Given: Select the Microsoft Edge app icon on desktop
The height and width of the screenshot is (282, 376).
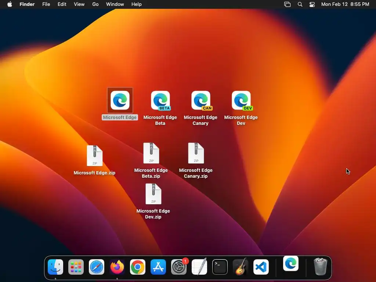Looking at the screenshot, I should tap(120, 100).
